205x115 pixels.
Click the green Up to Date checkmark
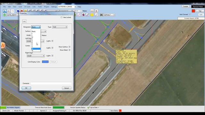[88, 107]
